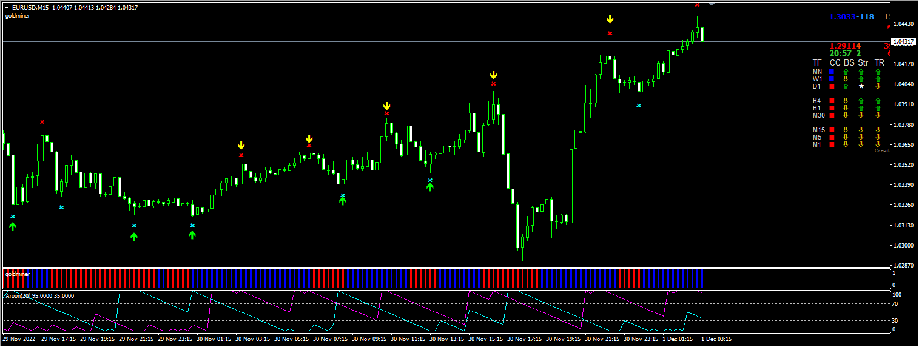Click the 1.03520 price axis label
Viewport: 919px width, 347px height.
904,165
